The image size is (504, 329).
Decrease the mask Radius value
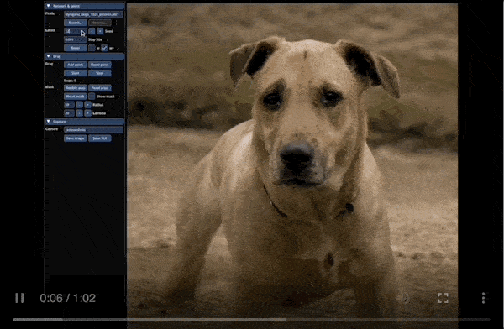click(80, 105)
